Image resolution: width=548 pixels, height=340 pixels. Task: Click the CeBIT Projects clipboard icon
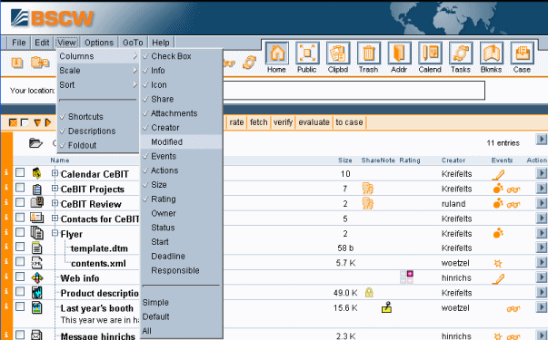click(x=36, y=189)
